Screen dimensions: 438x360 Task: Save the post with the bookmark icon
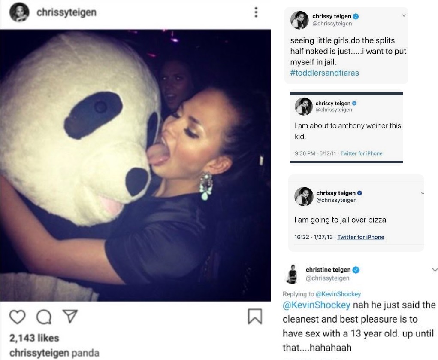click(x=255, y=316)
